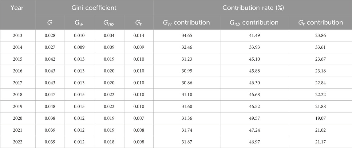Click Gt value 0.007 in 2020 row
Image resolution: width=352 pixels, height=148 pixels.
click(x=139, y=118)
